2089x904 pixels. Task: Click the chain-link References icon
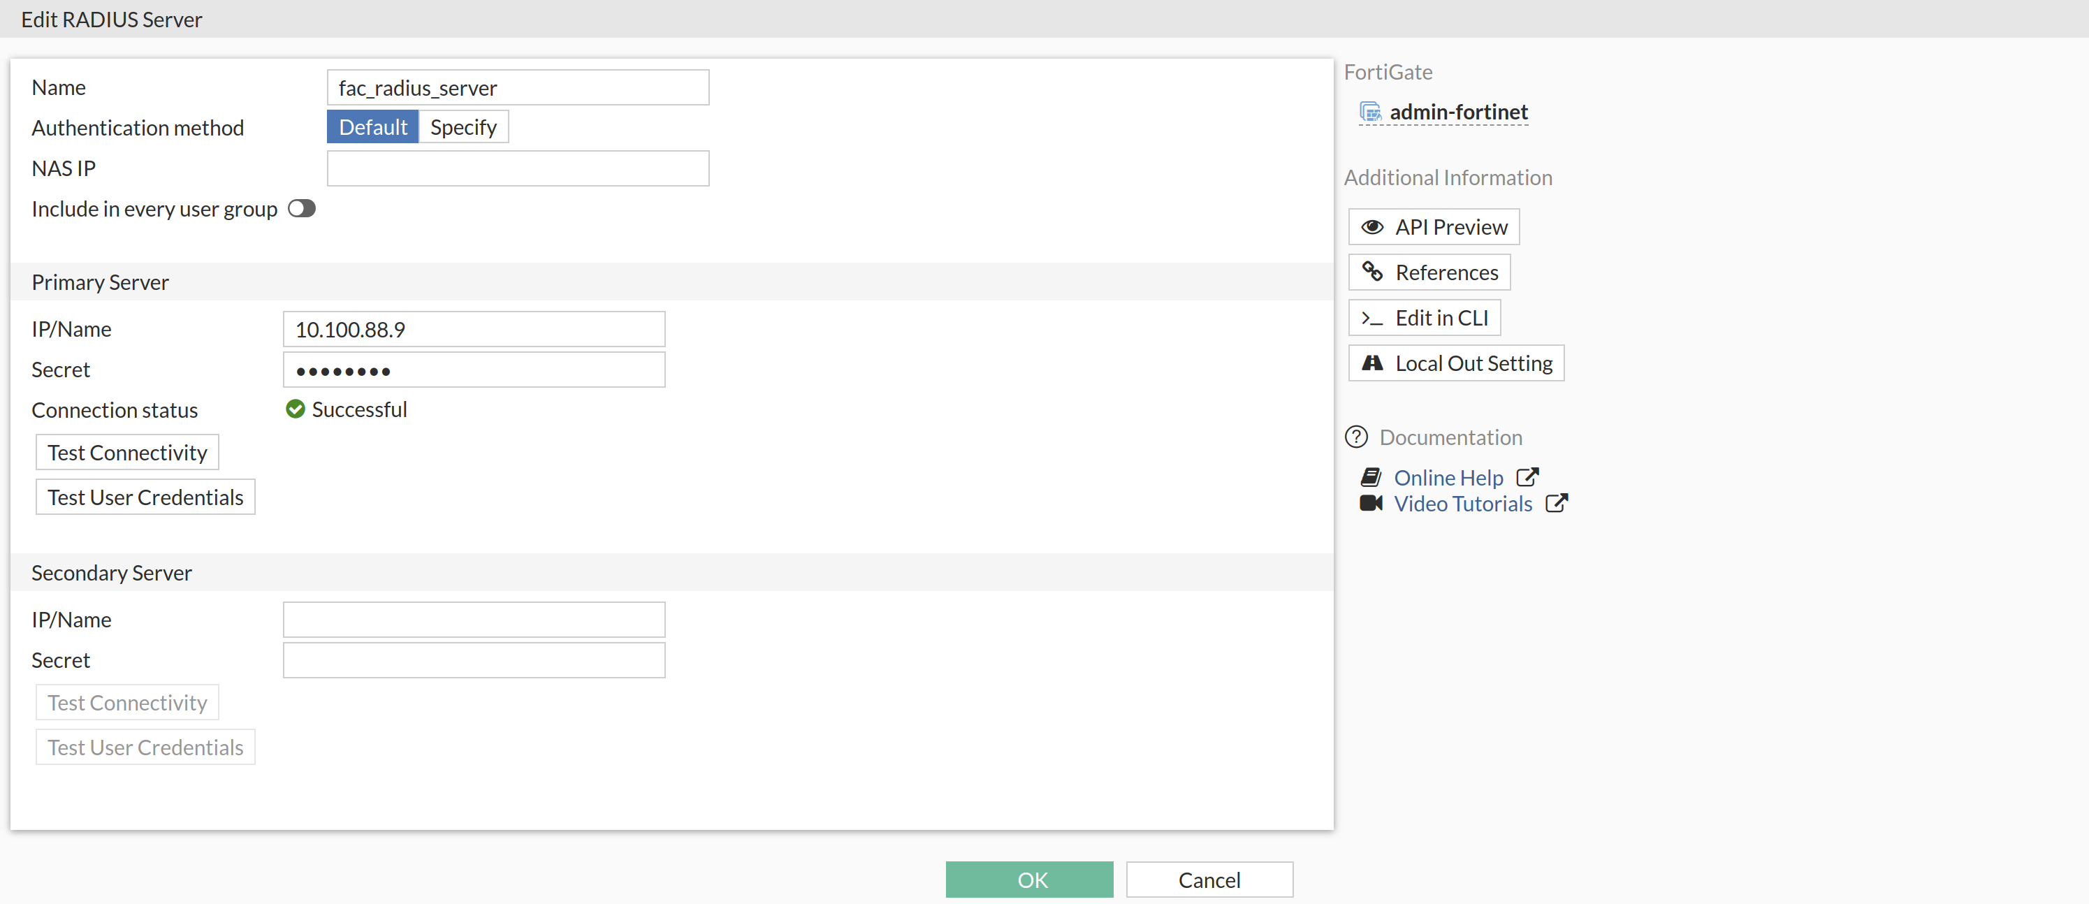(1371, 272)
